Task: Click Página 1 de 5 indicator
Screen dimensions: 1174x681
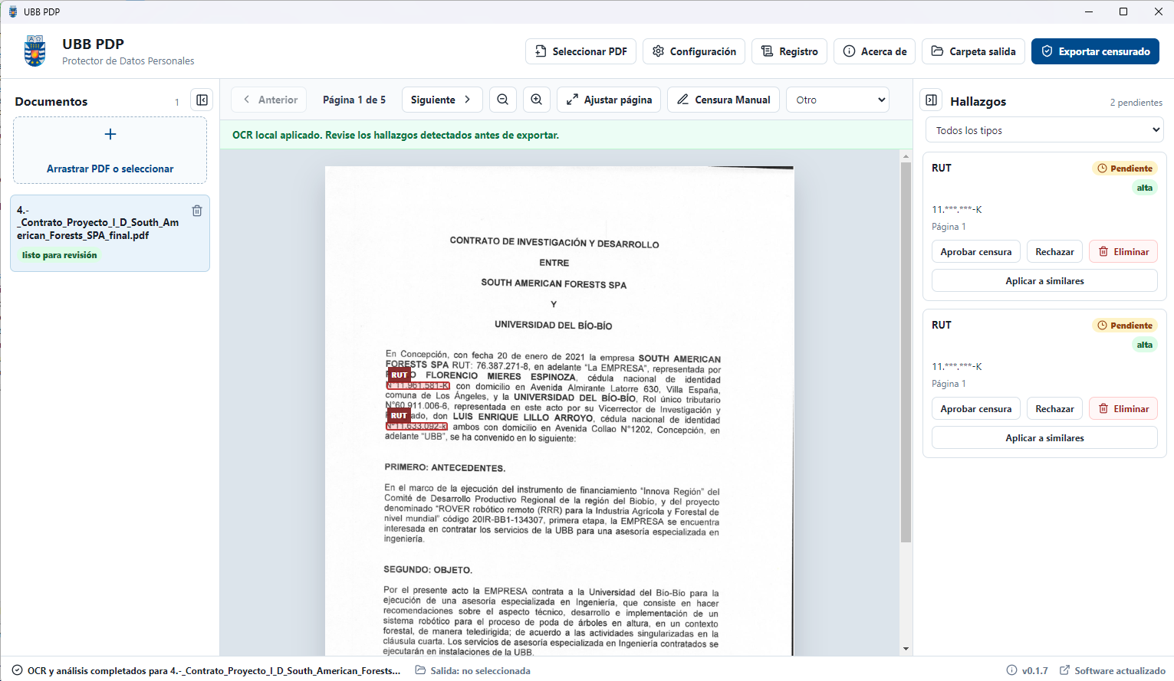Action: click(x=354, y=100)
